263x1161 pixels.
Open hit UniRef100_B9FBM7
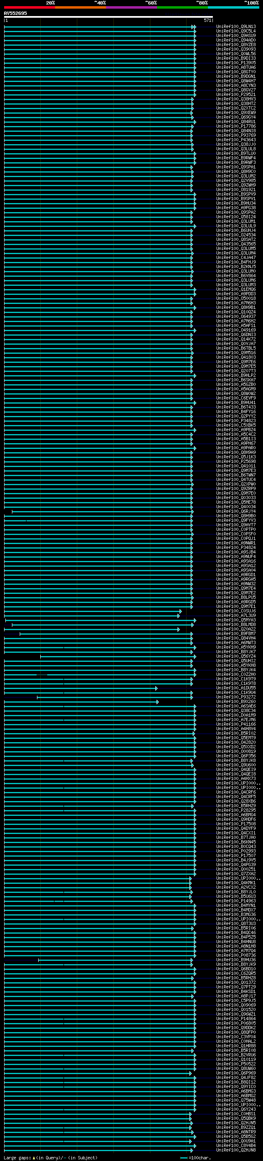(236, 634)
